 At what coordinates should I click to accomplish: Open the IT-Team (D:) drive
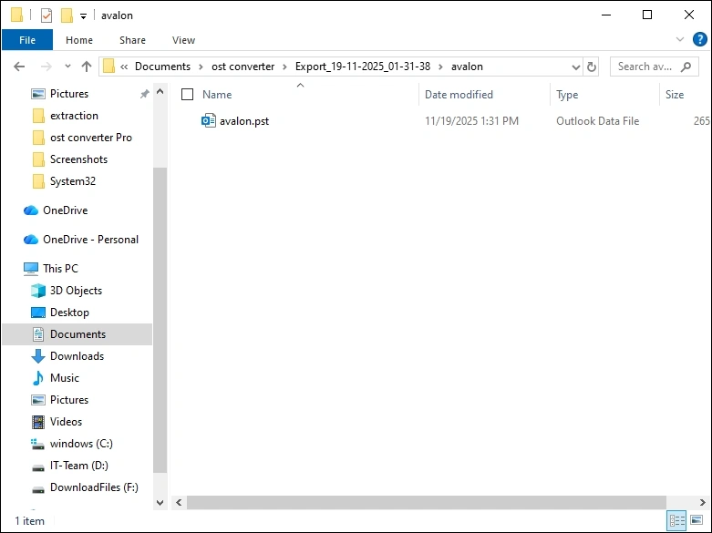coord(79,466)
